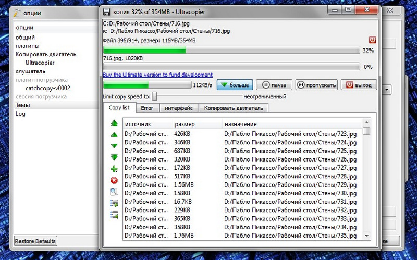Click the move up single arrow icon
417x260 pixels.
(x=114, y=134)
